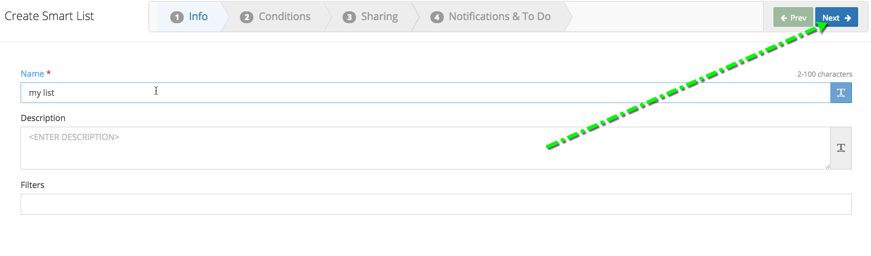Select the step 3 number badge
Image resolution: width=871 pixels, height=256 pixels.
[349, 17]
